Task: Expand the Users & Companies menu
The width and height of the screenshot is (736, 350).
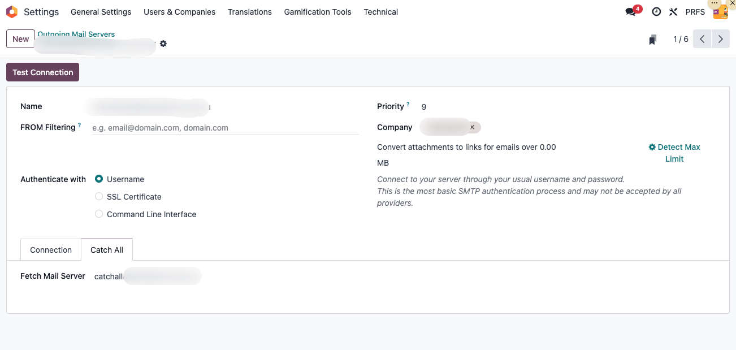Action: click(179, 12)
